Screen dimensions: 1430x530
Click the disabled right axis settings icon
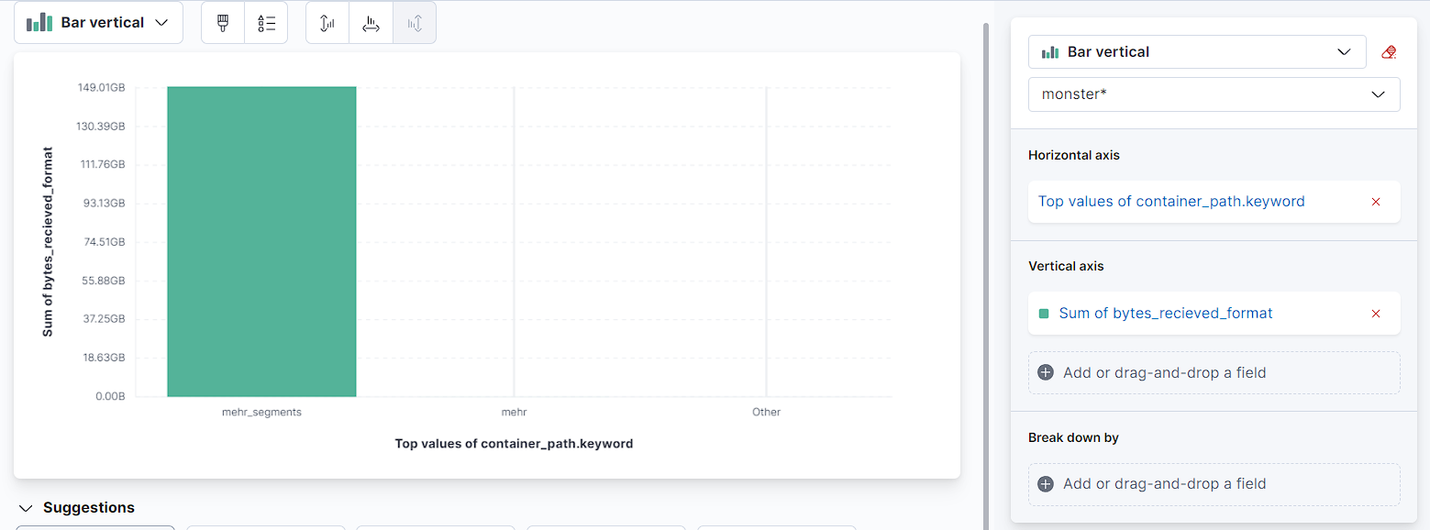(x=415, y=23)
